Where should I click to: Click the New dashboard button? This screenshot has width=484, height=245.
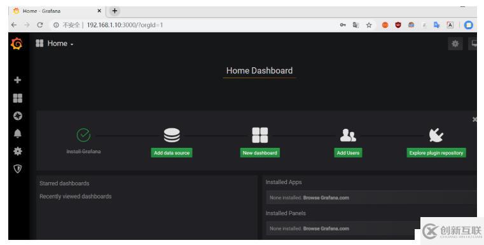point(260,153)
